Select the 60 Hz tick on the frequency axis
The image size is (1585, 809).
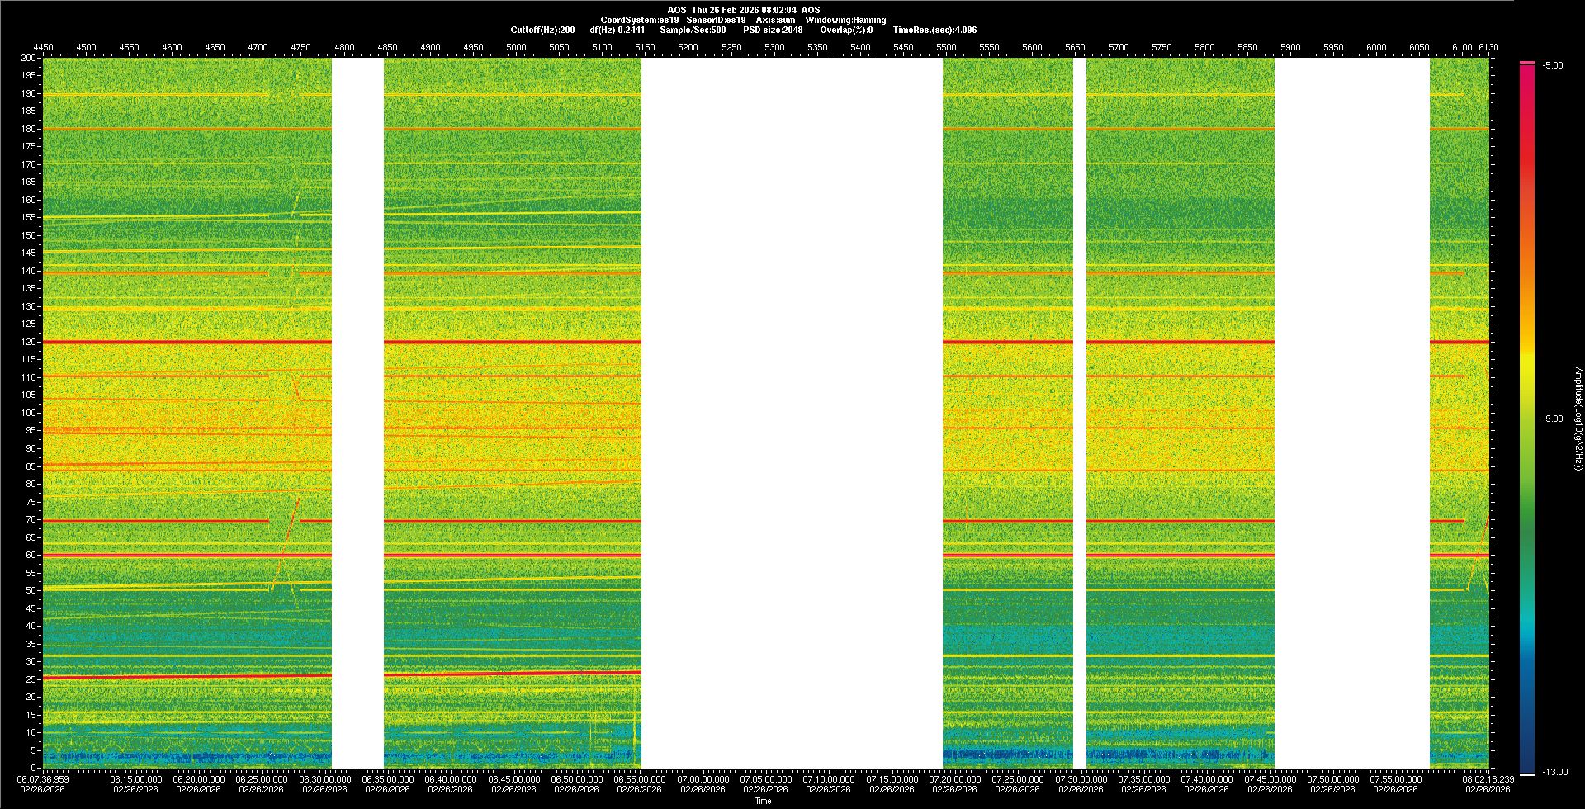pos(31,555)
